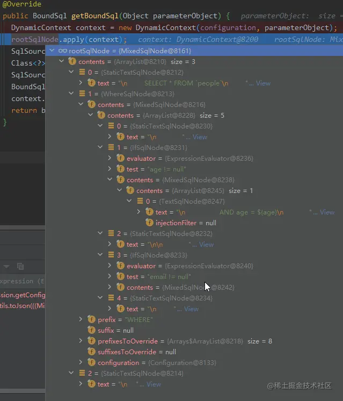This screenshot has height=401, width=343.
Task: Click field icon of prefix "WHERE"
Action: pos(91,319)
